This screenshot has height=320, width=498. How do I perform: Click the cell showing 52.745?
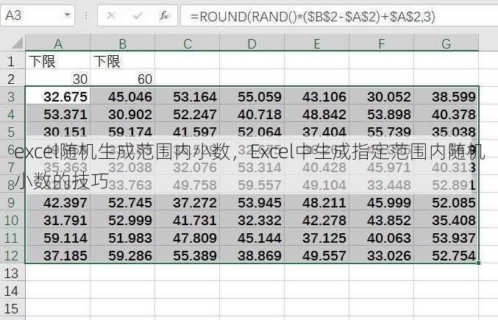pyautogui.click(x=123, y=202)
